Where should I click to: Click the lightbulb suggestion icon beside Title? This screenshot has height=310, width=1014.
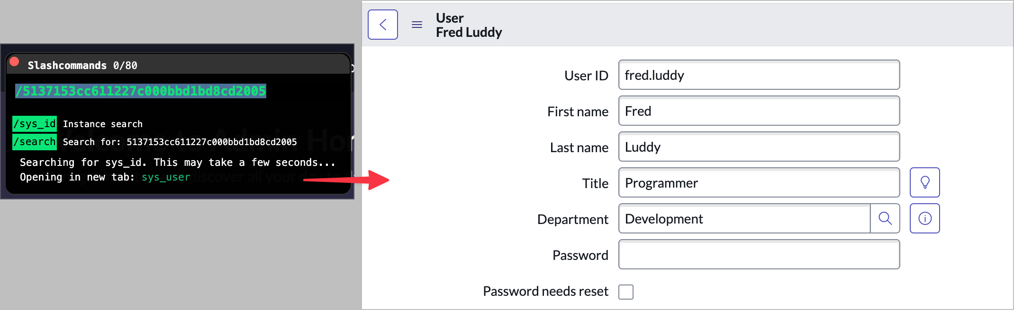pyautogui.click(x=924, y=182)
